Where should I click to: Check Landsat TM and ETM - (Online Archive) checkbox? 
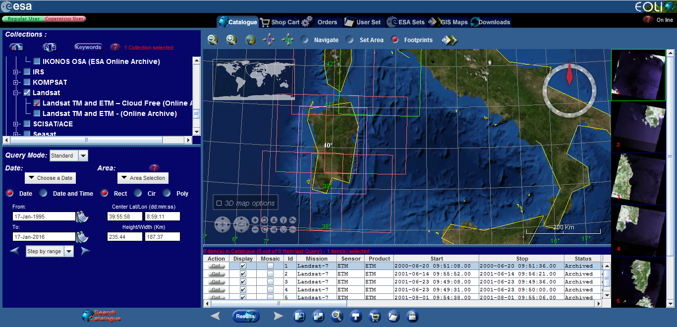[x=37, y=113]
